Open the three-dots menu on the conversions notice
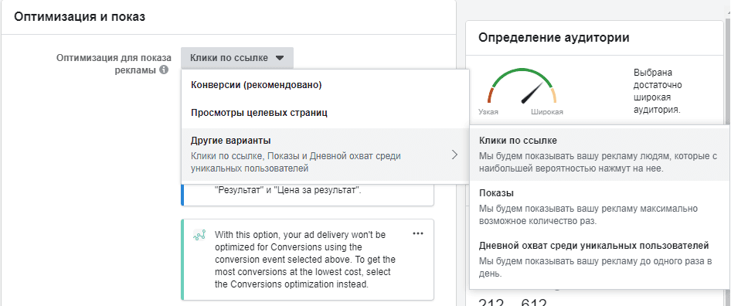This screenshot has height=306, width=731. (x=418, y=233)
